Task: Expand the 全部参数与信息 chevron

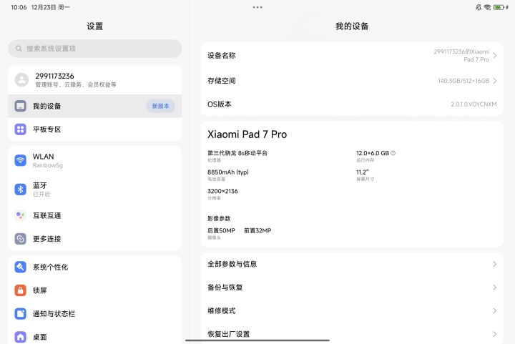Action: pyautogui.click(x=495, y=264)
